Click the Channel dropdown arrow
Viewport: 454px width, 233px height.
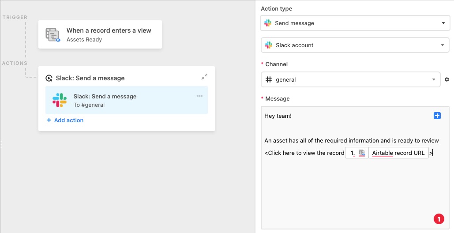coord(434,79)
